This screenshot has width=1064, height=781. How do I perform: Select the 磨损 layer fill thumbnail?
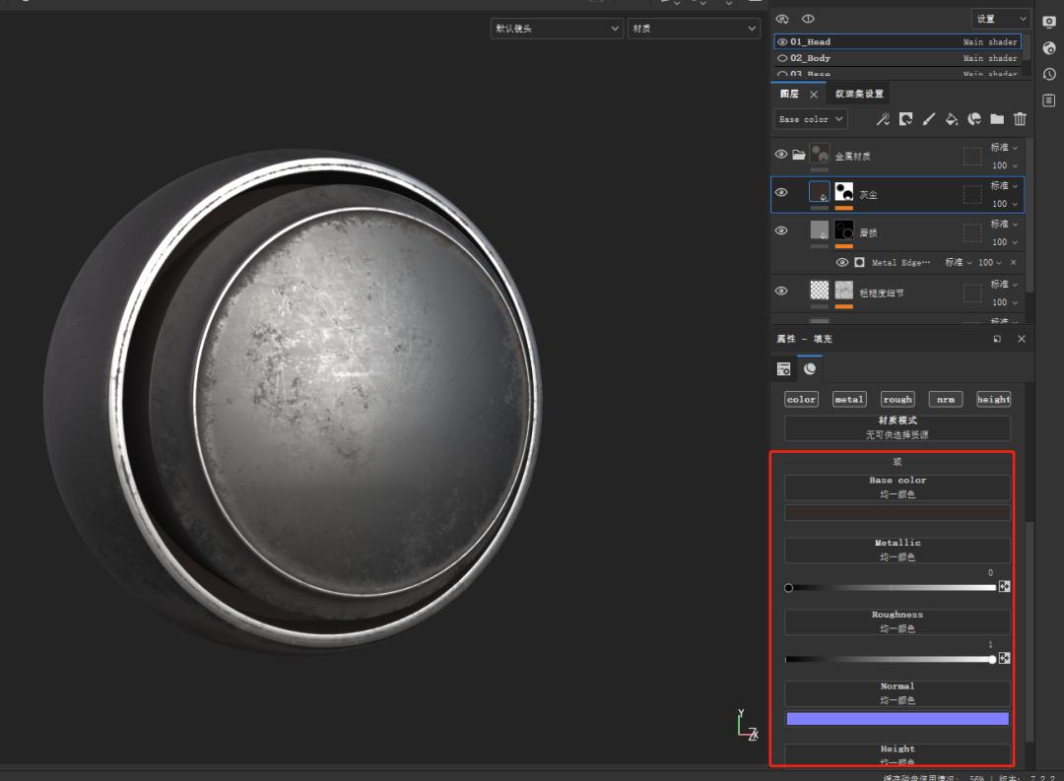(819, 229)
